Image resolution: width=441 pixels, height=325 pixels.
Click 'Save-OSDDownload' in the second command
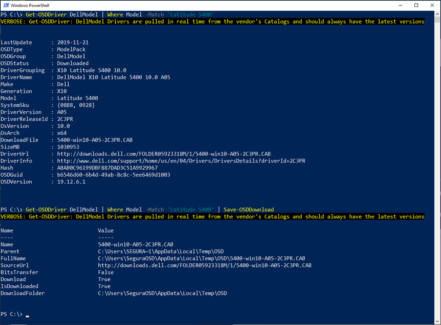coord(249,209)
